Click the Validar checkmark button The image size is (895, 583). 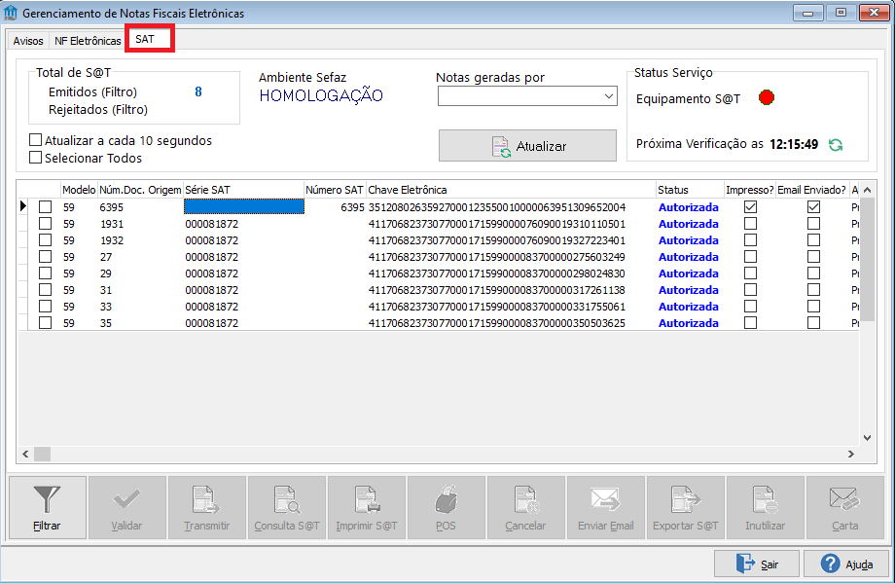pyautogui.click(x=126, y=508)
